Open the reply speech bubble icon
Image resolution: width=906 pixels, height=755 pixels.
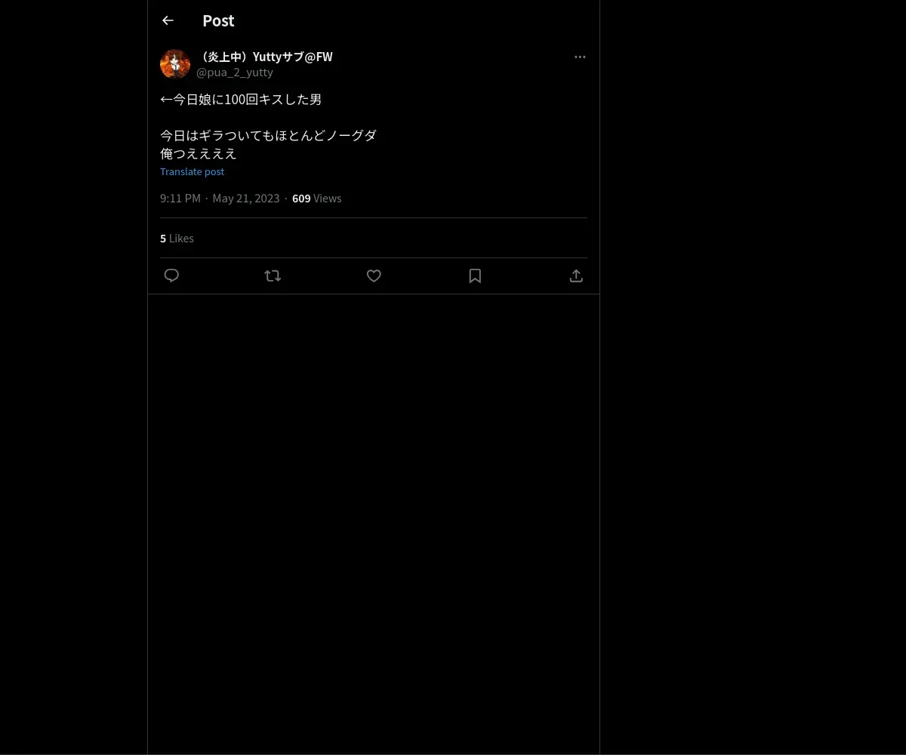171,276
